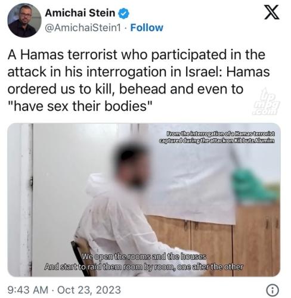Open the interrogation video thumbnail
Image resolution: width=291 pixels, height=298 pixels.
pos(144,200)
